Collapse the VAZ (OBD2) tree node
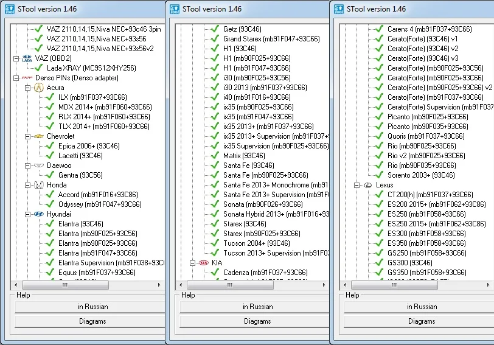Image resolution: width=494 pixels, height=345 pixels. coord(16,58)
